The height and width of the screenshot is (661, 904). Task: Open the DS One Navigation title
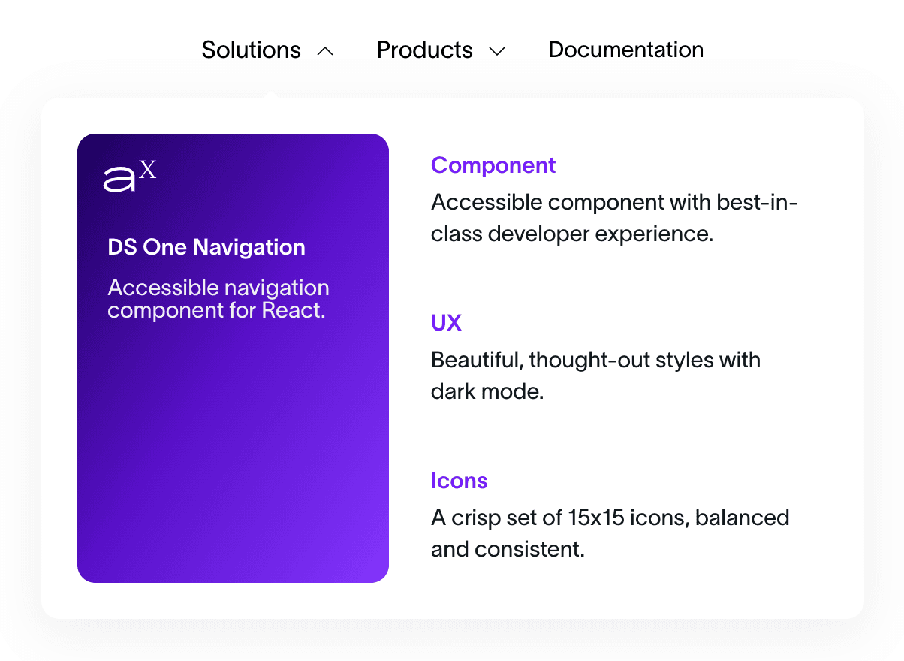tap(206, 247)
